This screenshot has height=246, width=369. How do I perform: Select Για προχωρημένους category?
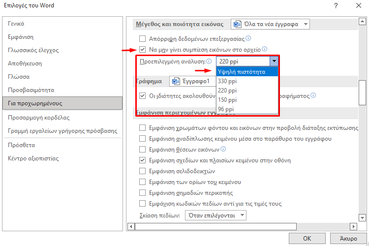(62, 103)
